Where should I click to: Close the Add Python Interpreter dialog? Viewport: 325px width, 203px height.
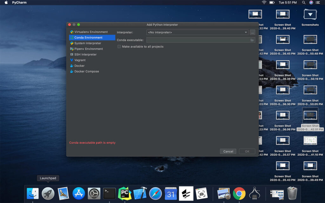coord(70,25)
